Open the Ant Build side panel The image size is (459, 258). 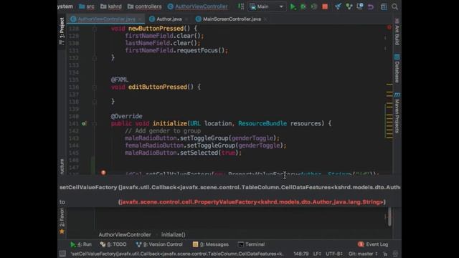[397, 32]
